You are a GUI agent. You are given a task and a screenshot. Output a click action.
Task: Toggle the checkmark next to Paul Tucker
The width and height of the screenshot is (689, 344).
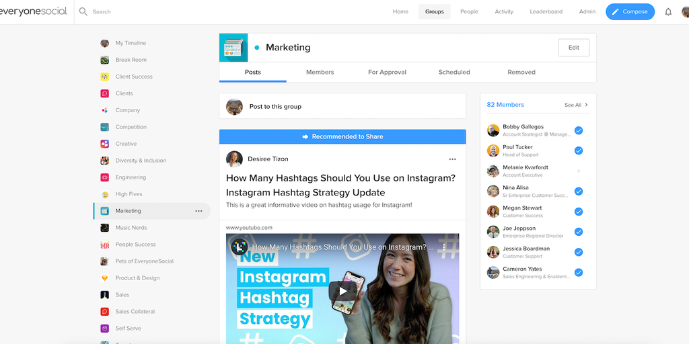coord(579,150)
